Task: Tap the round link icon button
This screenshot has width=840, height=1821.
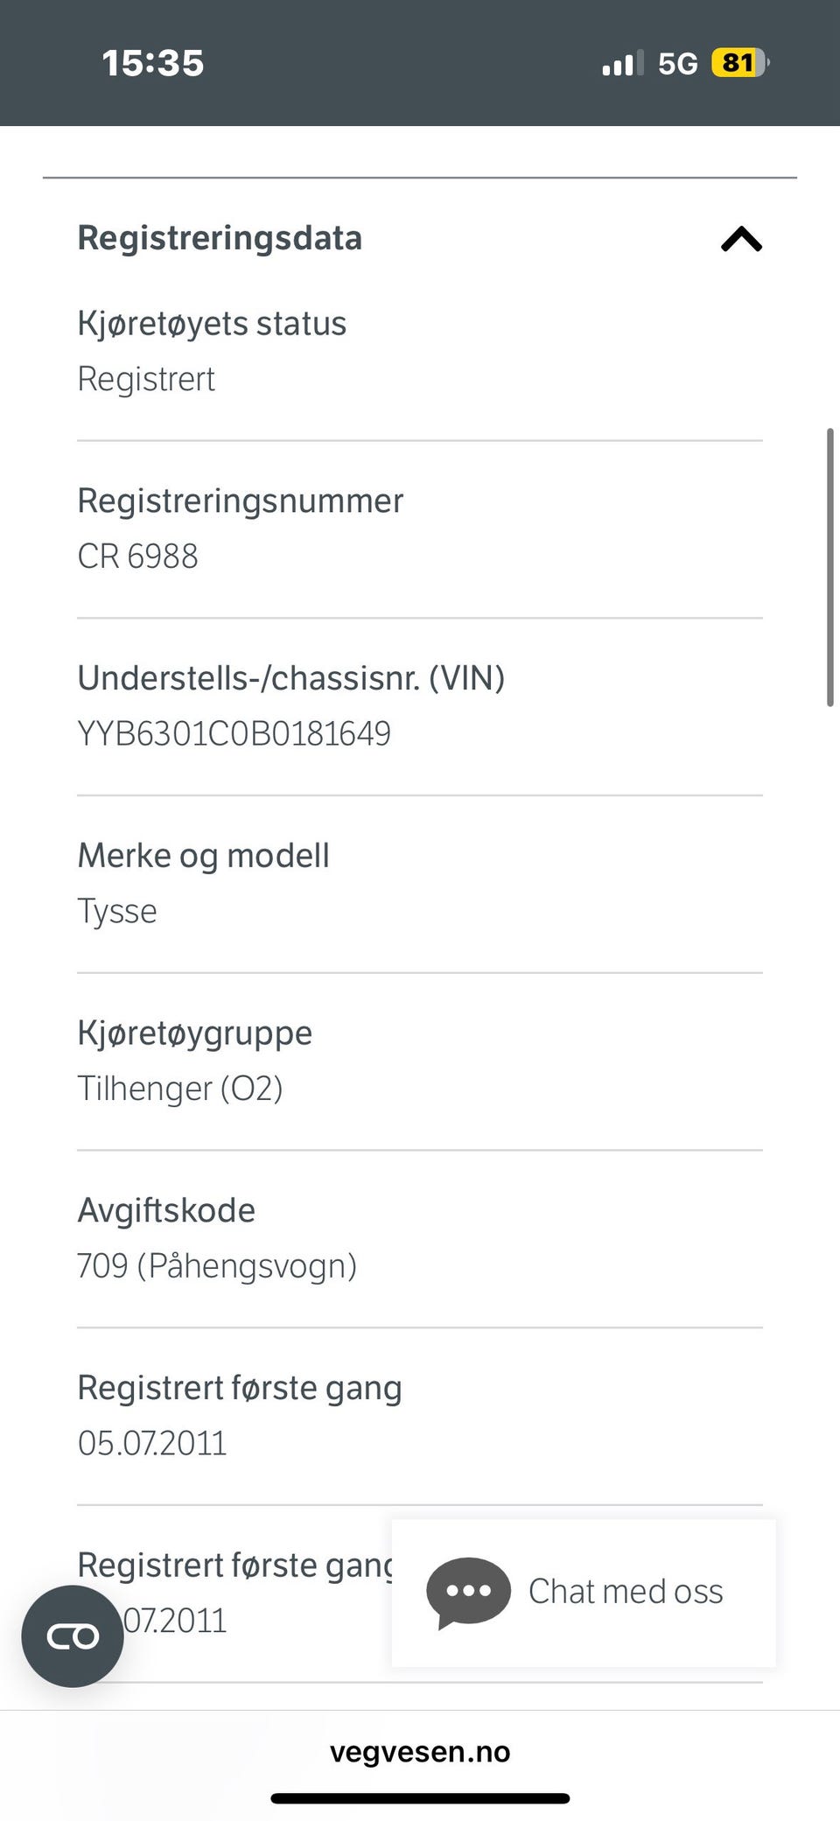Action: 73,1636
